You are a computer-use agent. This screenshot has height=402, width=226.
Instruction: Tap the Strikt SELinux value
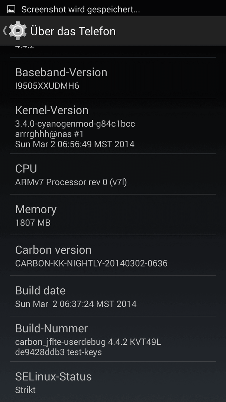(25, 390)
